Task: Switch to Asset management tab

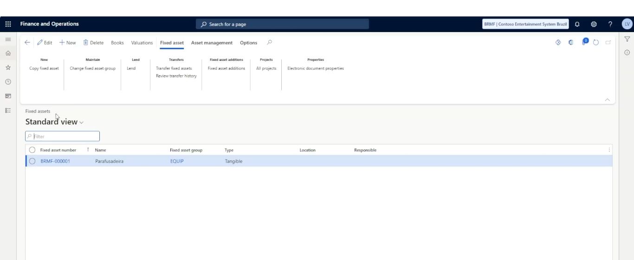Action: point(212,43)
